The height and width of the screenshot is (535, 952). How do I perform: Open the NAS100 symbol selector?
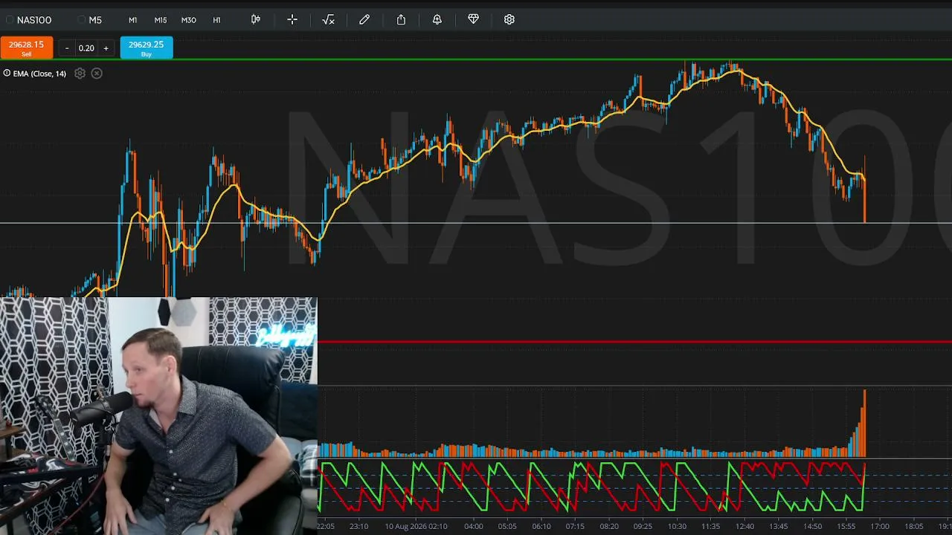pyautogui.click(x=28, y=20)
